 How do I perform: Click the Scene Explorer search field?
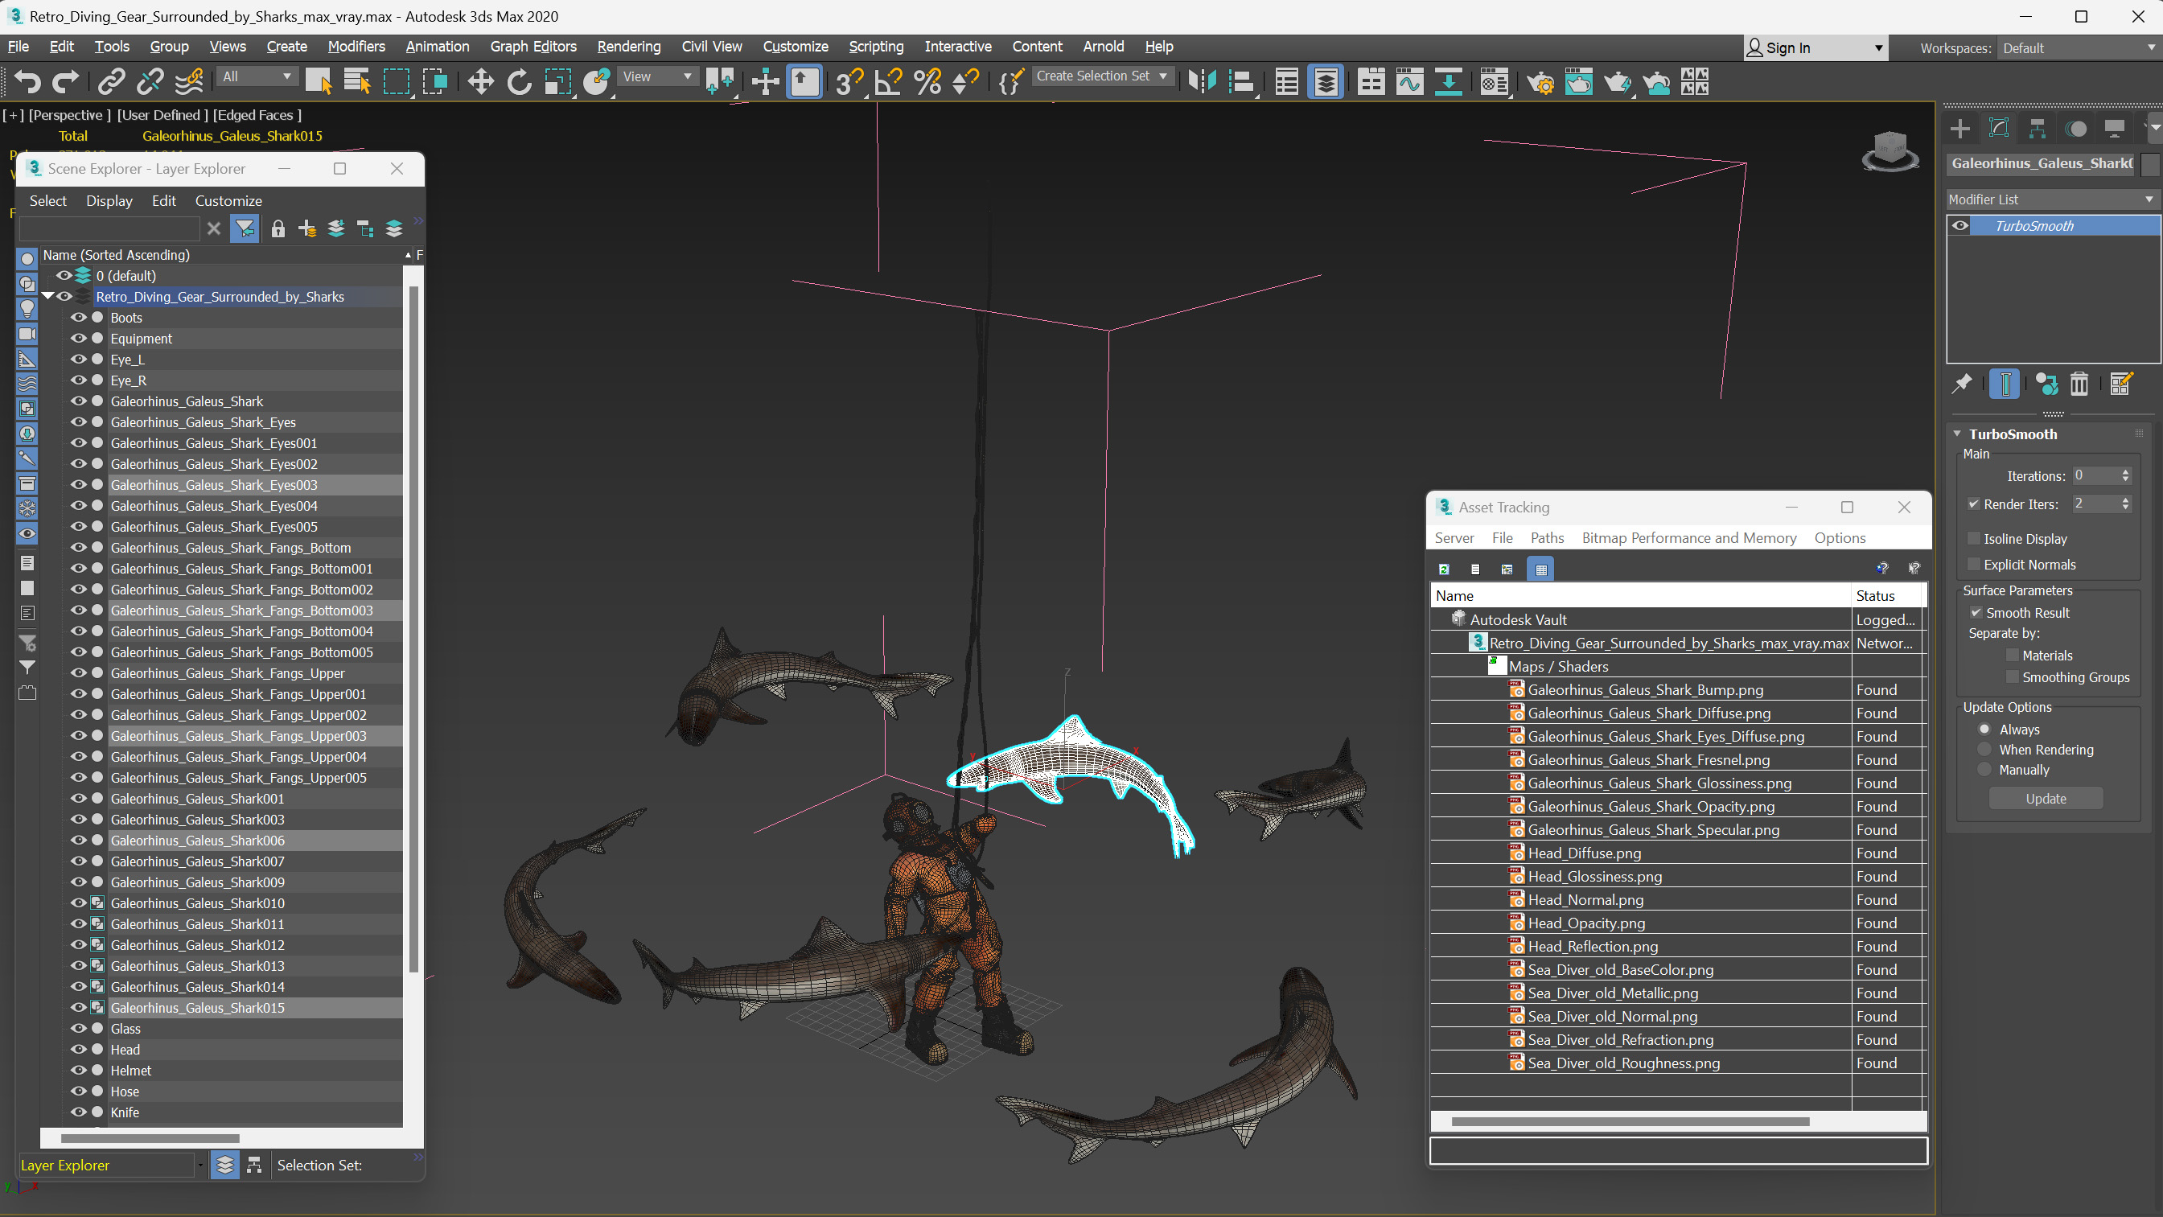point(109,228)
